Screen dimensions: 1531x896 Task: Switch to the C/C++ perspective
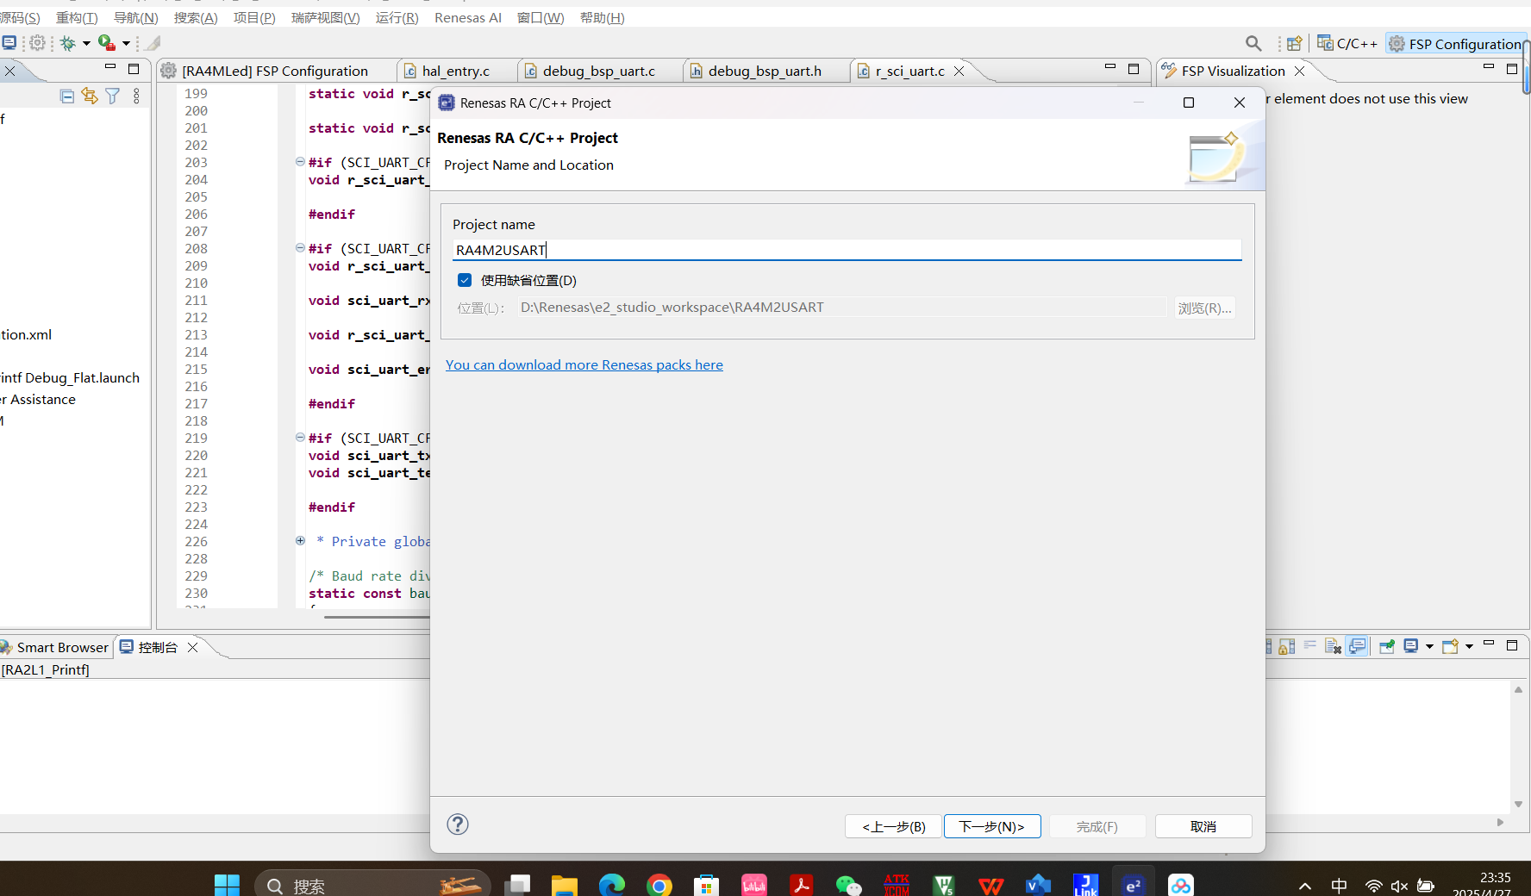1347,43
